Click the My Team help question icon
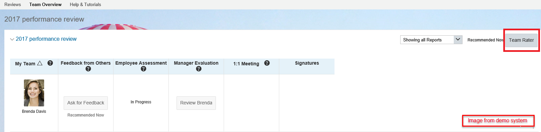The image size is (541, 132). point(50,63)
